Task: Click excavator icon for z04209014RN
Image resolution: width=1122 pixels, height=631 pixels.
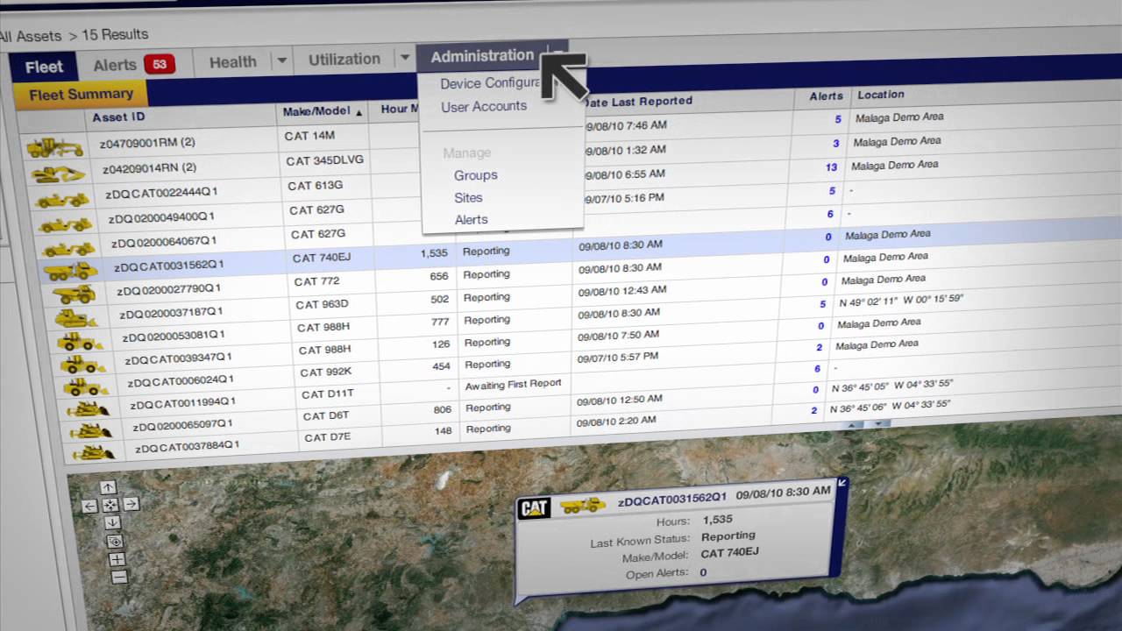Action: point(58,173)
